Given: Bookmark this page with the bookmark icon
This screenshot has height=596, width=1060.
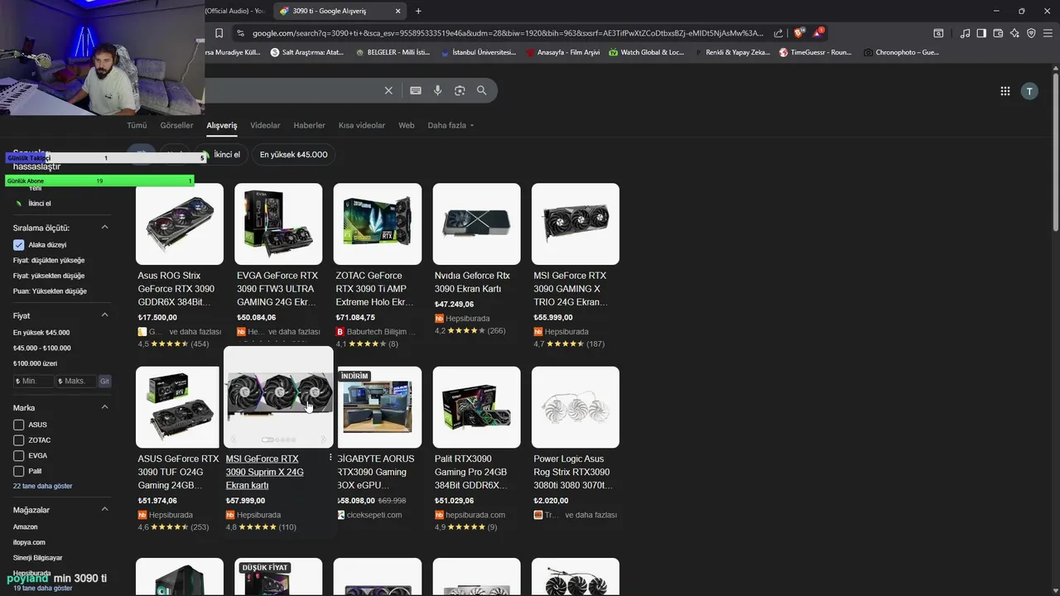Looking at the screenshot, I should (219, 33).
